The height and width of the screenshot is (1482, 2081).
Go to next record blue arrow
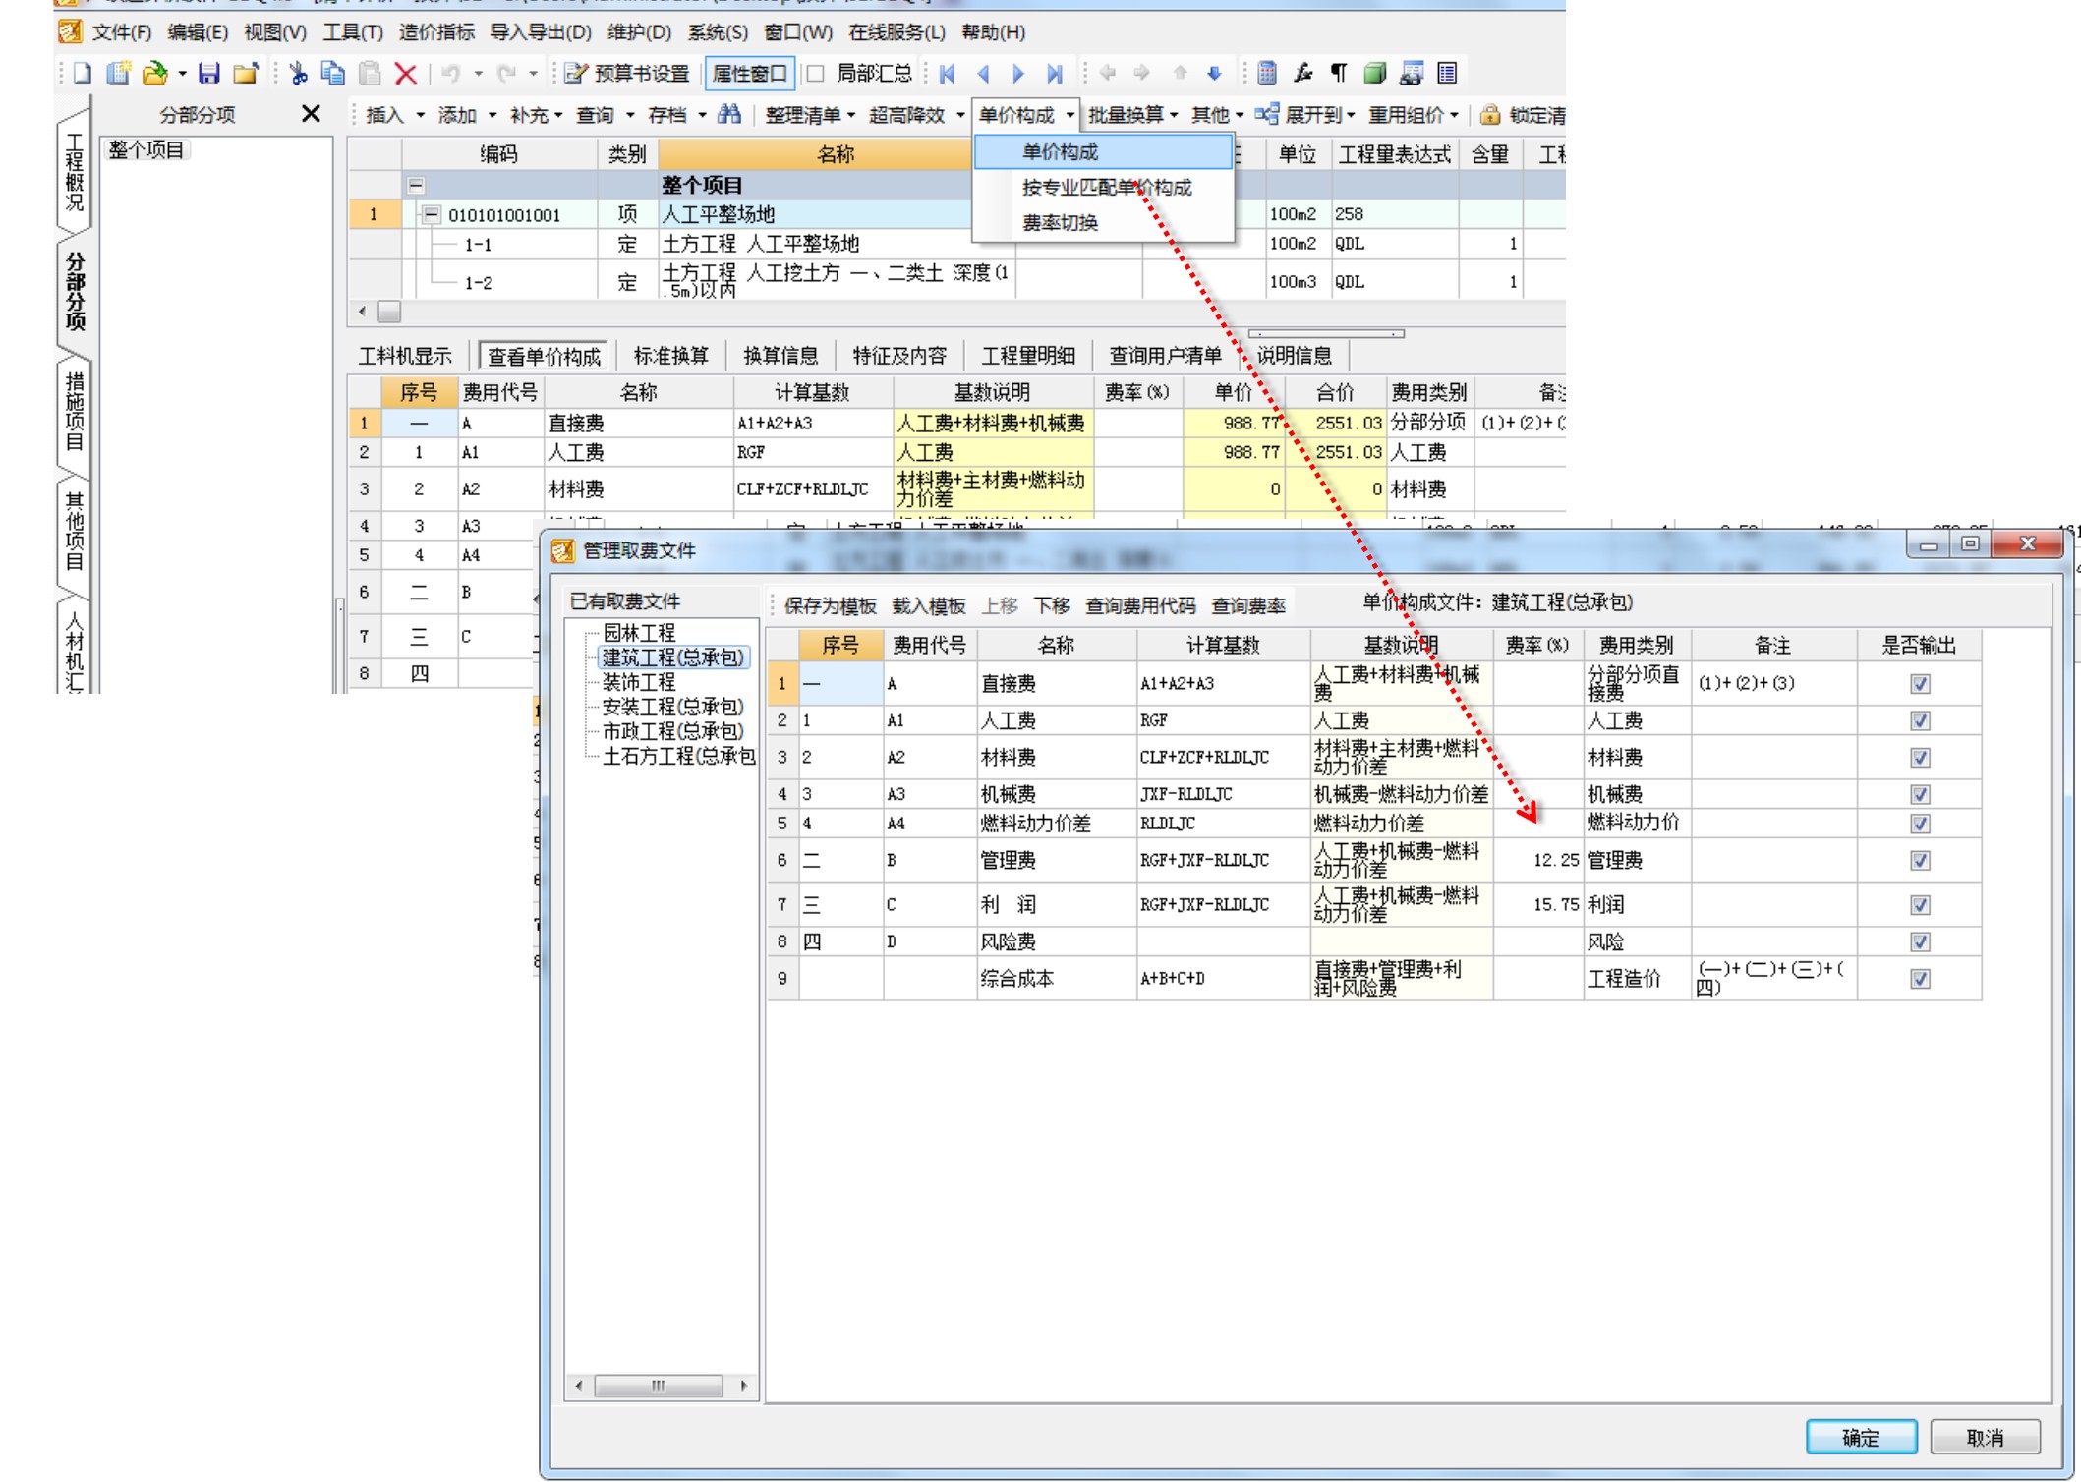[1018, 73]
